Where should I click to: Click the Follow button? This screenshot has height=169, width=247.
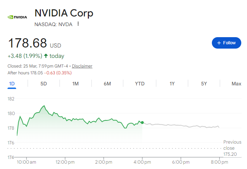(x=226, y=43)
